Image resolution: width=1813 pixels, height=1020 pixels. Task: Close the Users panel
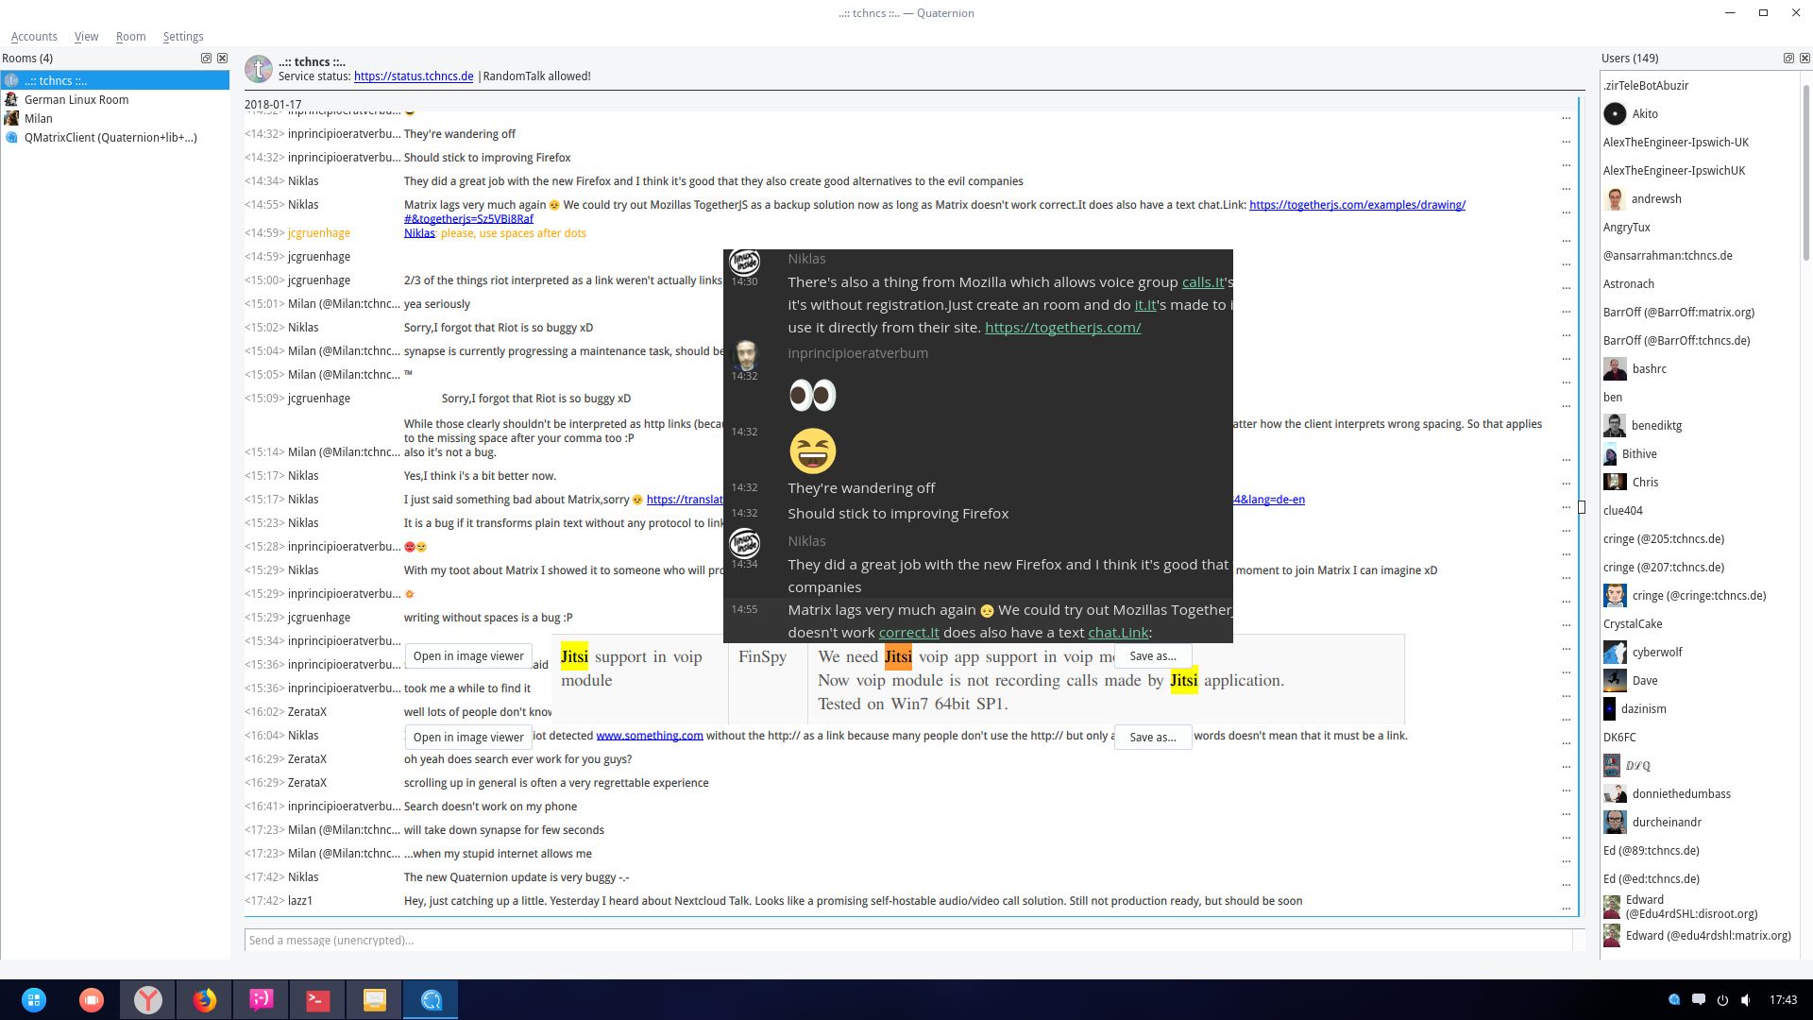click(1805, 59)
